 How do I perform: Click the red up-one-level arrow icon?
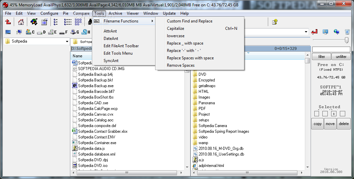pyautogui.click(x=8, y=22)
